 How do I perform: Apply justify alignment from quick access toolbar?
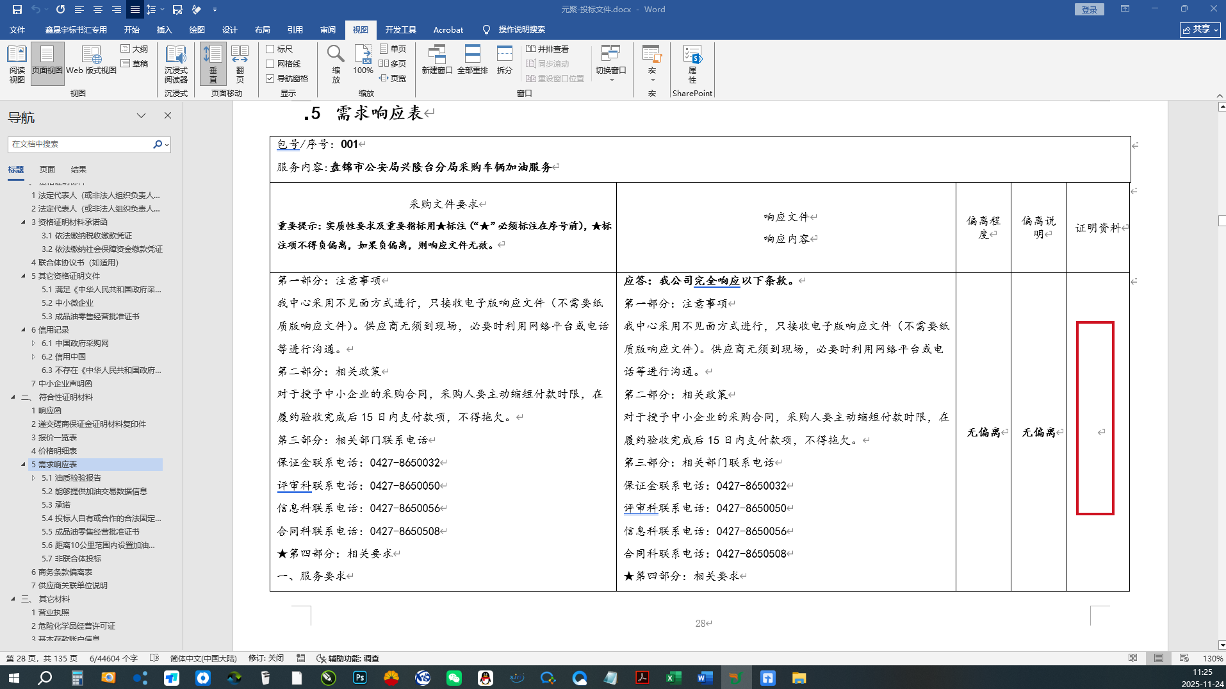point(135,10)
